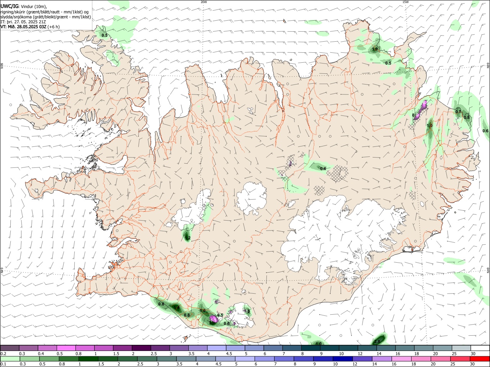
Task: Select the hot pink 20–25 rain swatch
Action: pyautogui.click(x=440, y=359)
